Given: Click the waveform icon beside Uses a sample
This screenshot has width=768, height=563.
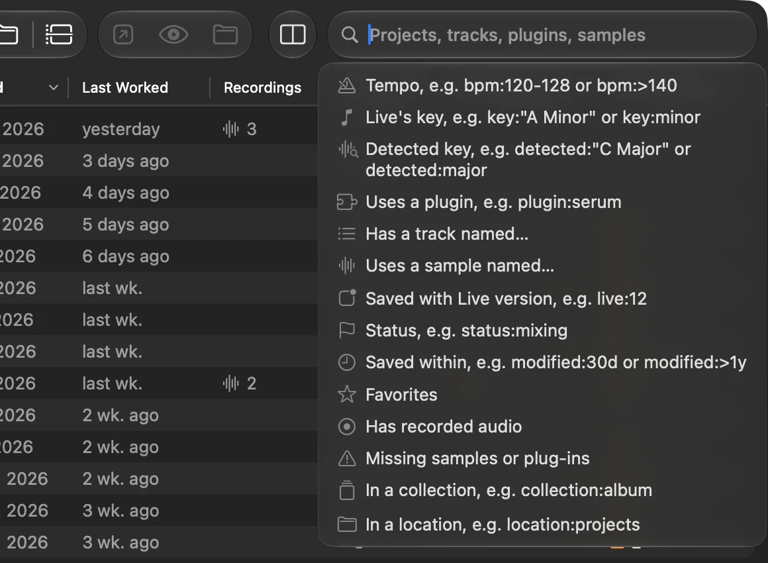Looking at the screenshot, I should [x=347, y=266].
